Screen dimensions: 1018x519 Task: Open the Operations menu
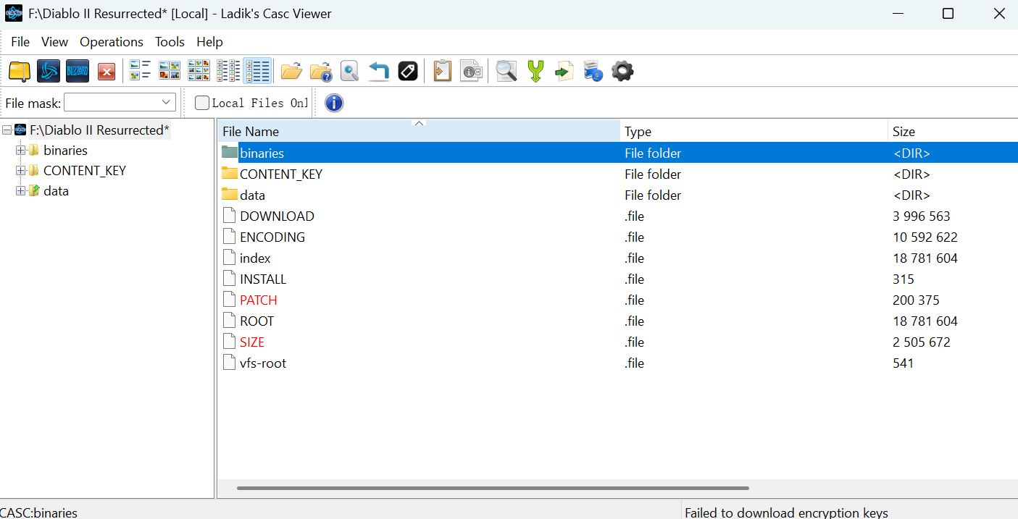point(112,42)
